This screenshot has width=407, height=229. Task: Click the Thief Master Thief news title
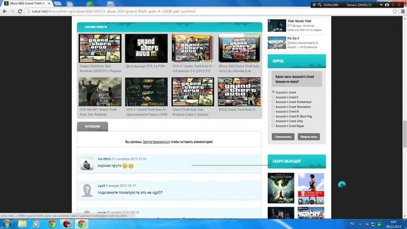299,21
